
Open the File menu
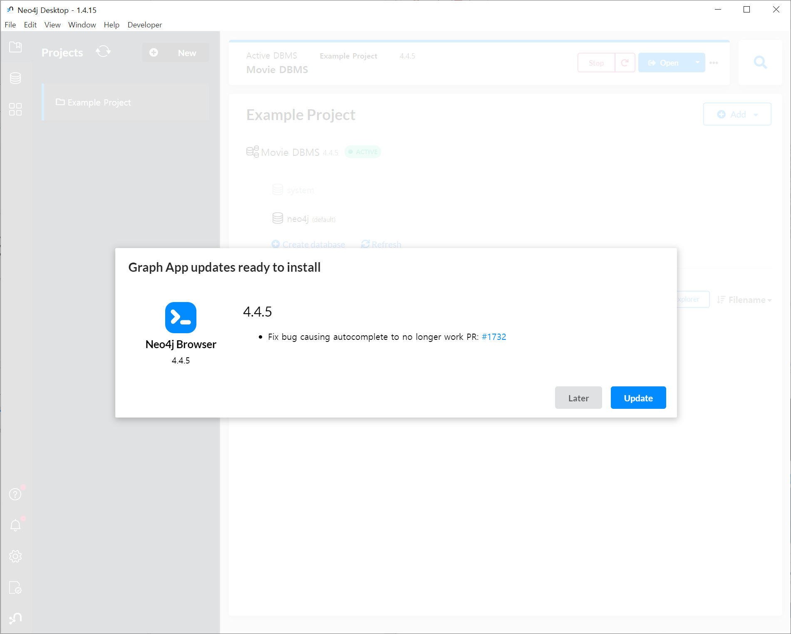(10, 25)
